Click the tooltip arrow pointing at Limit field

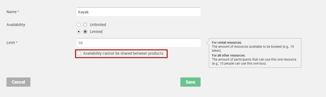(208, 43)
